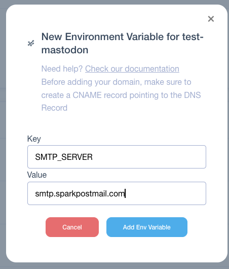Open the Check our documentation link

pos(132,69)
